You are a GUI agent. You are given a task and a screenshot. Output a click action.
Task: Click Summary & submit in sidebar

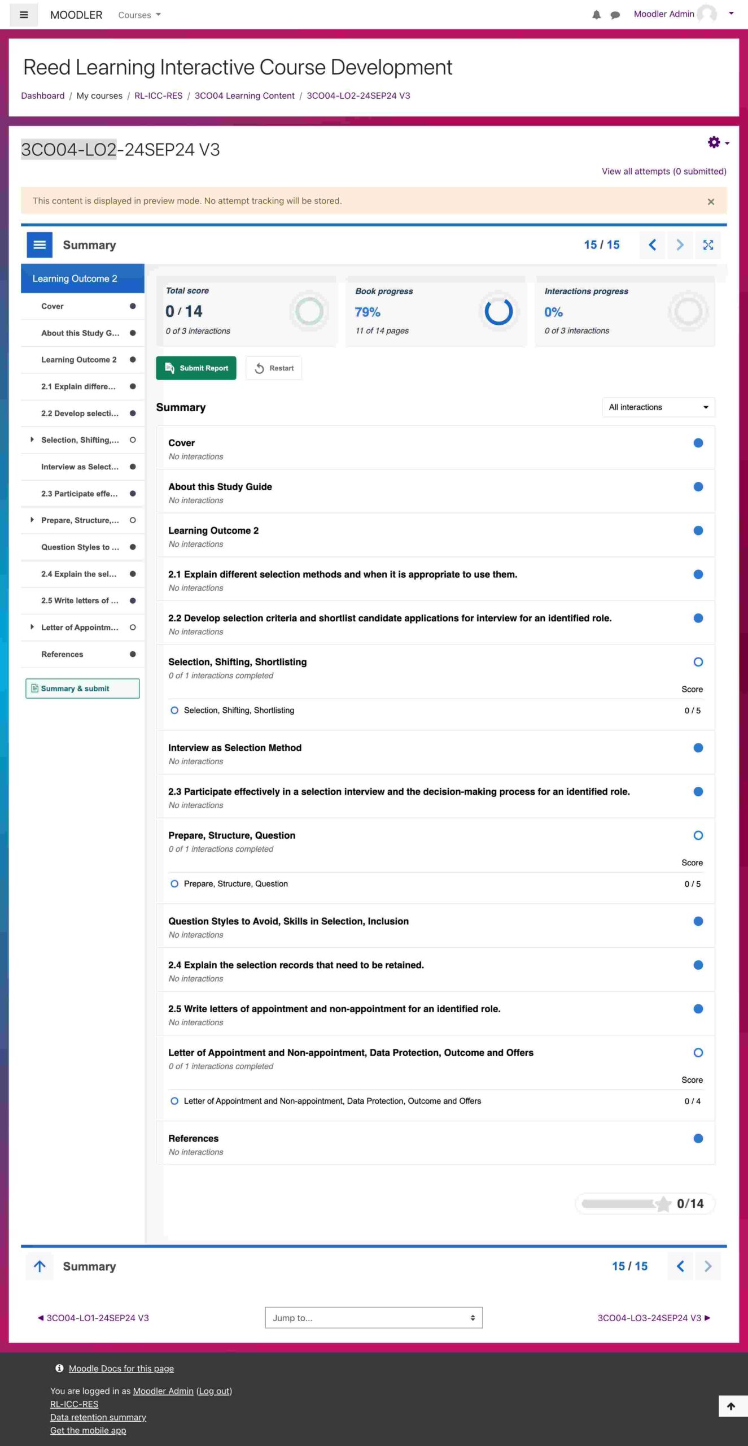click(x=82, y=689)
